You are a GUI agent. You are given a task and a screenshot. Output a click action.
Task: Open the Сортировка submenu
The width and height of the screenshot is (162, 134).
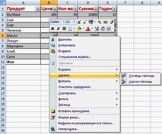85,93
